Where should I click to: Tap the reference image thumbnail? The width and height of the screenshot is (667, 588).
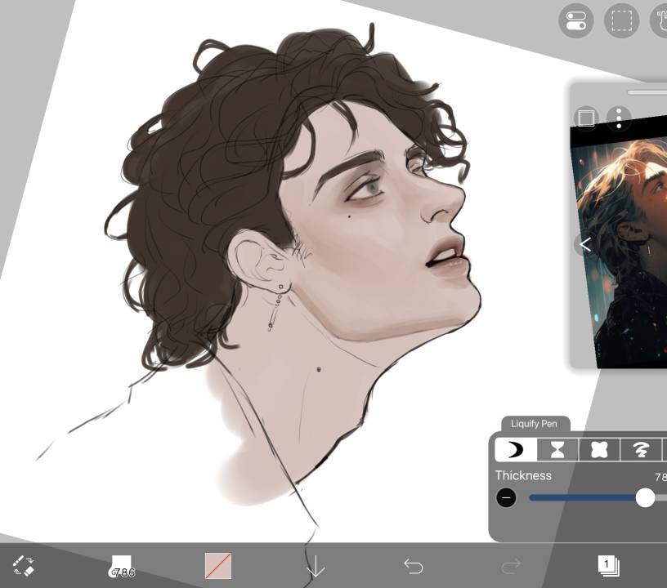[620, 243]
